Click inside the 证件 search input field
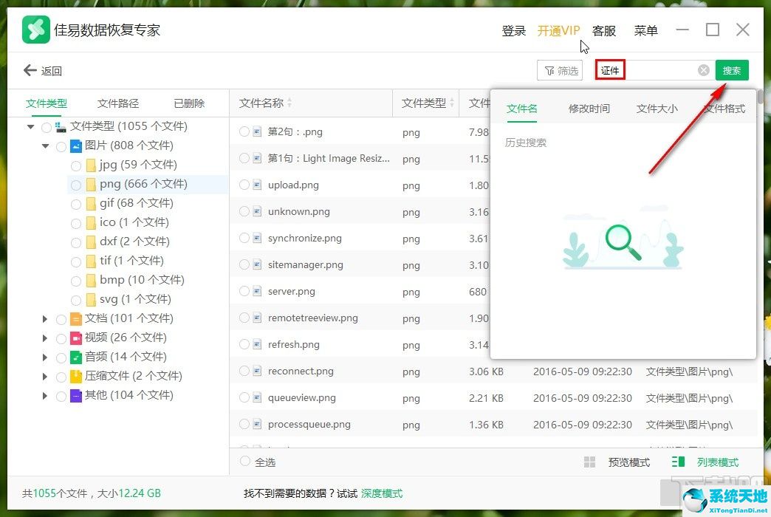Screen dimensions: 771x517 (x=650, y=69)
